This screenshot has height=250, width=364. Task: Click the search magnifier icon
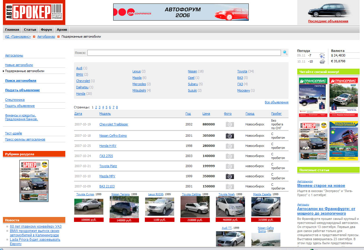(285, 53)
